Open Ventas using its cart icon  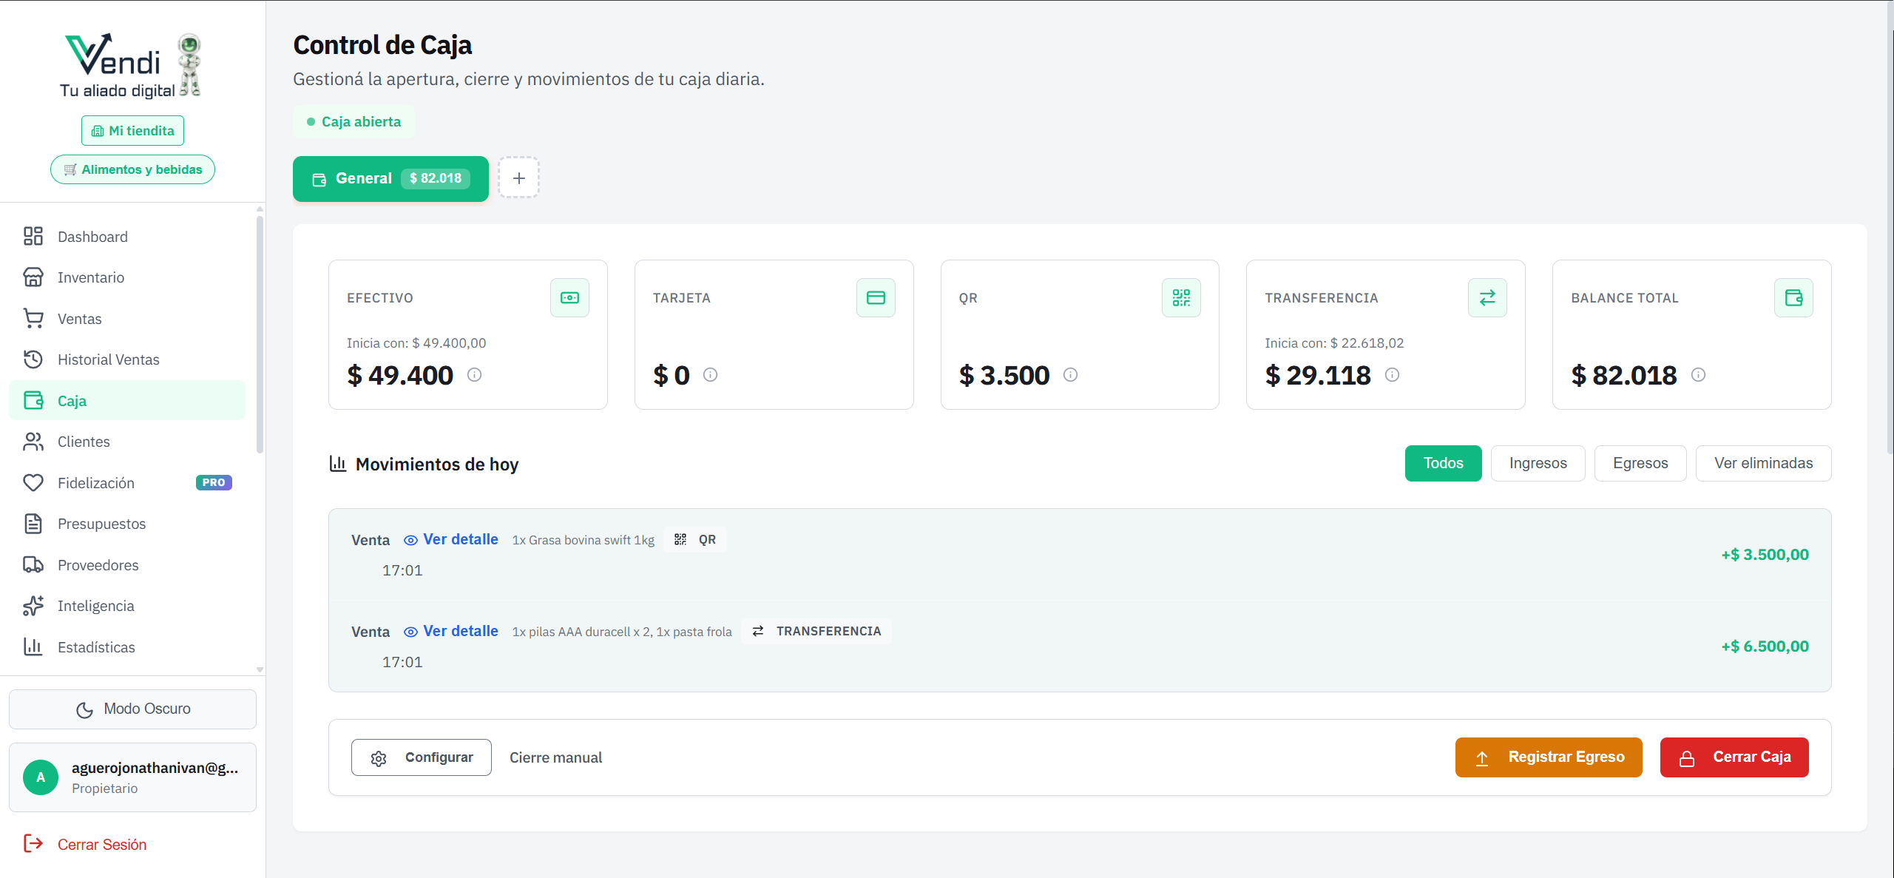[34, 318]
